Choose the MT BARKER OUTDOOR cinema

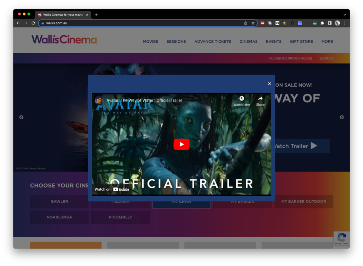tap(304, 201)
